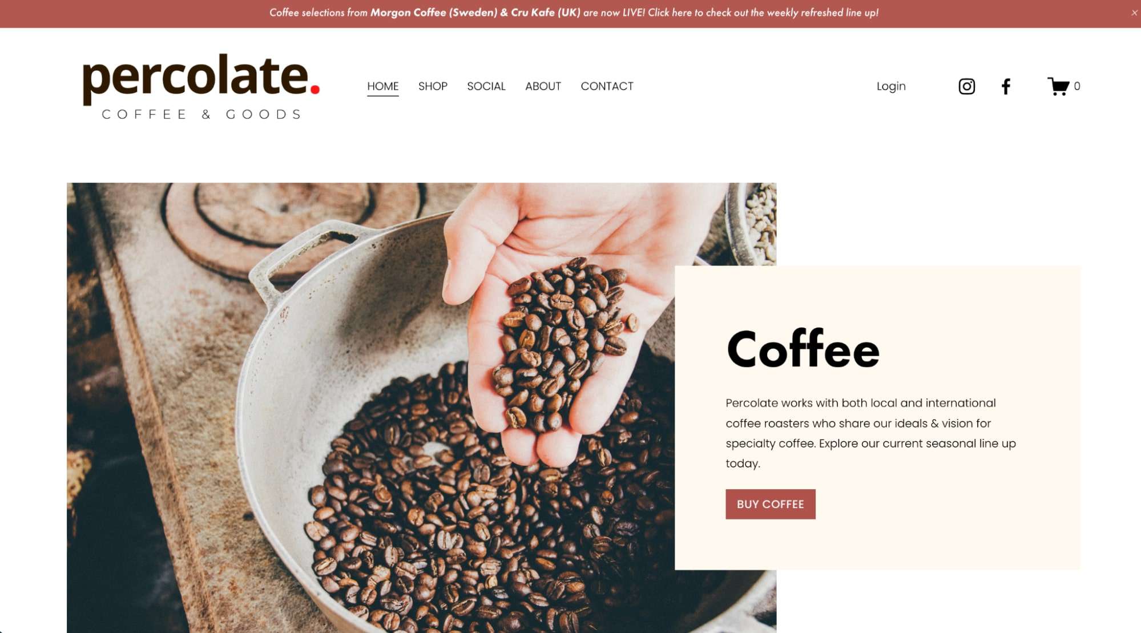The width and height of the screenshot is (1141, 633).
Task: View the shopping cart icon
Action: [1058, 86]
